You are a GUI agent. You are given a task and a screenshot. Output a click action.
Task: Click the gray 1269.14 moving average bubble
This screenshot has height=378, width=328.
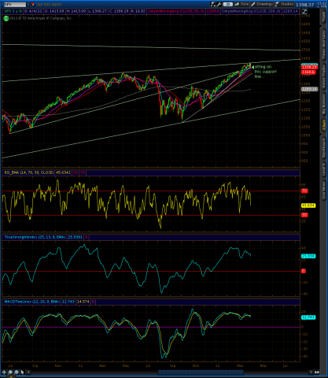tap(309, 89)
